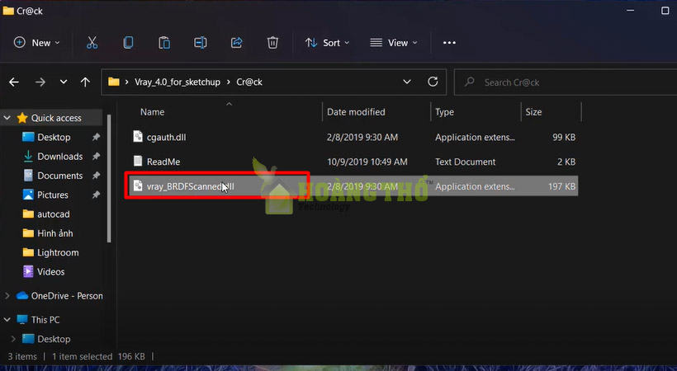Click pin icon beside Documents
This screenshot has height=371, width=677.
pyautogui.click(x=96, y=176)
